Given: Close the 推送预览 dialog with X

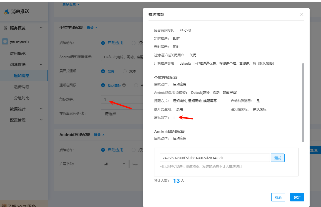Looking at the screenshot, I should [x=302, y=14].
